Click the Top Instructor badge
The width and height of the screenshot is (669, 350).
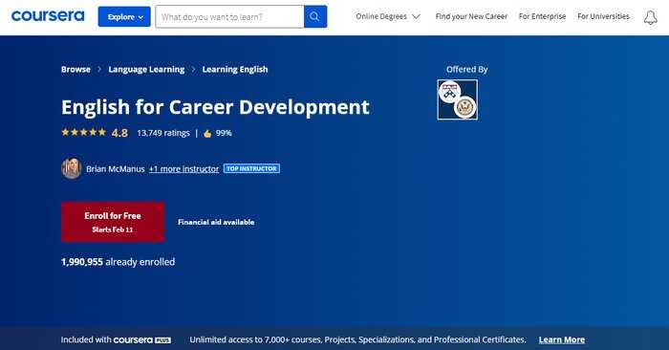(x=251, y=168)
